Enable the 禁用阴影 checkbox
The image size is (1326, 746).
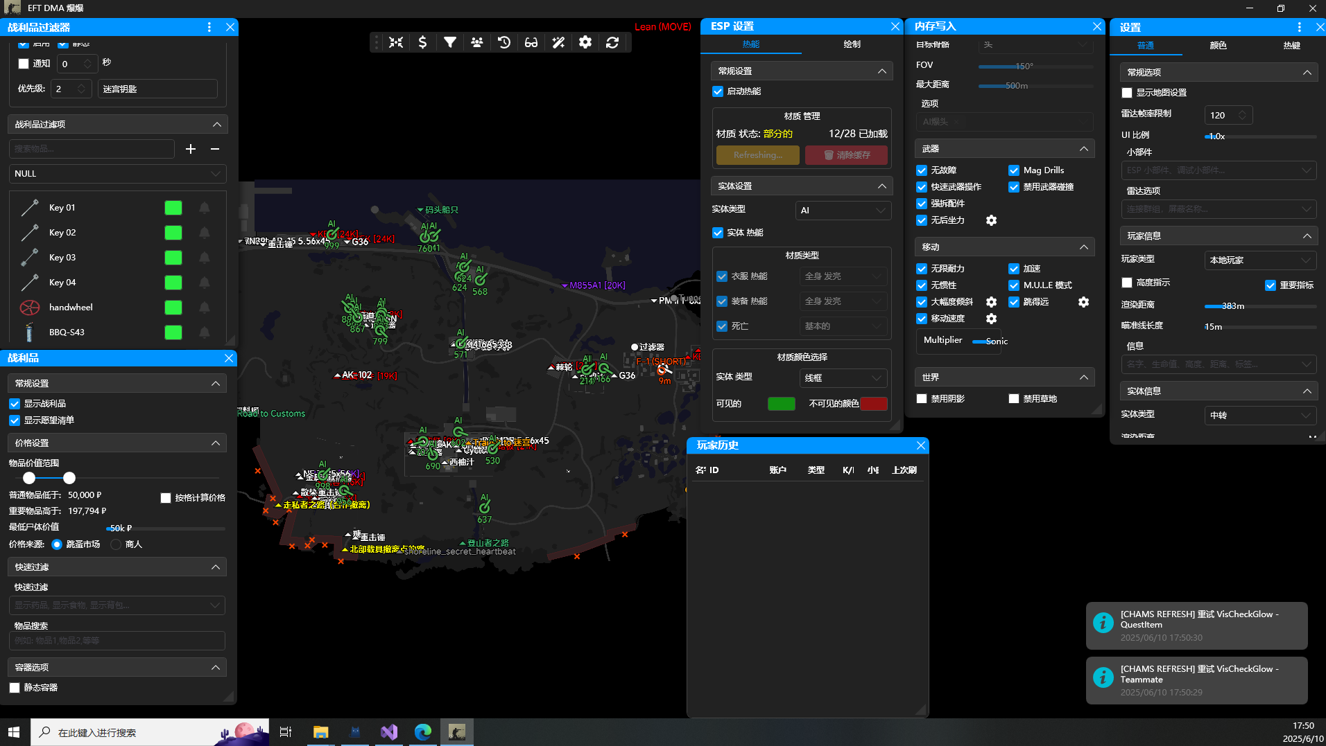pyautogui.click(x=922, y=399)
